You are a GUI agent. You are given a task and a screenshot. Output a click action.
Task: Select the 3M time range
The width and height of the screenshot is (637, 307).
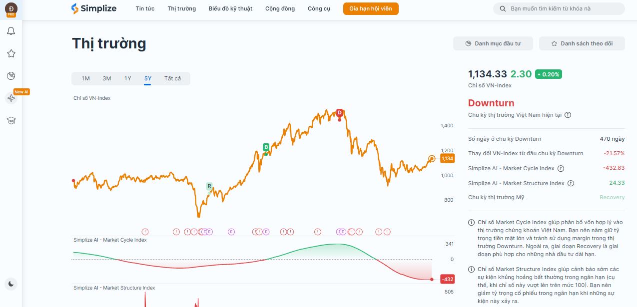[x=106, y=78]
